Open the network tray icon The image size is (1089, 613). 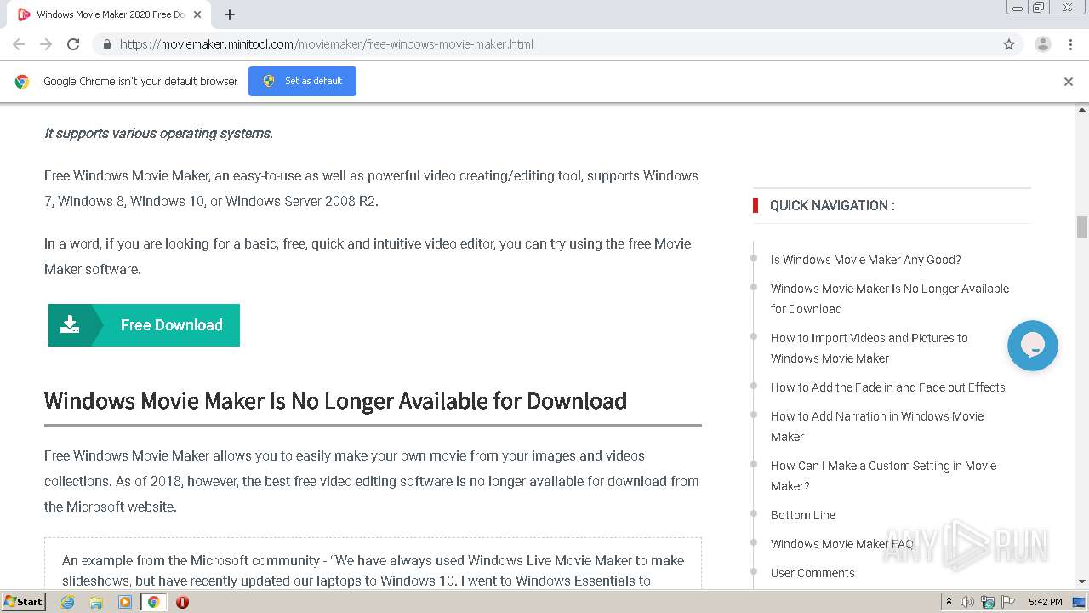pos(987,602)
